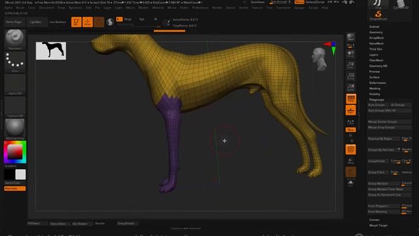
Task: Open the Texture Off slot
Action: (x=15, y=107)
